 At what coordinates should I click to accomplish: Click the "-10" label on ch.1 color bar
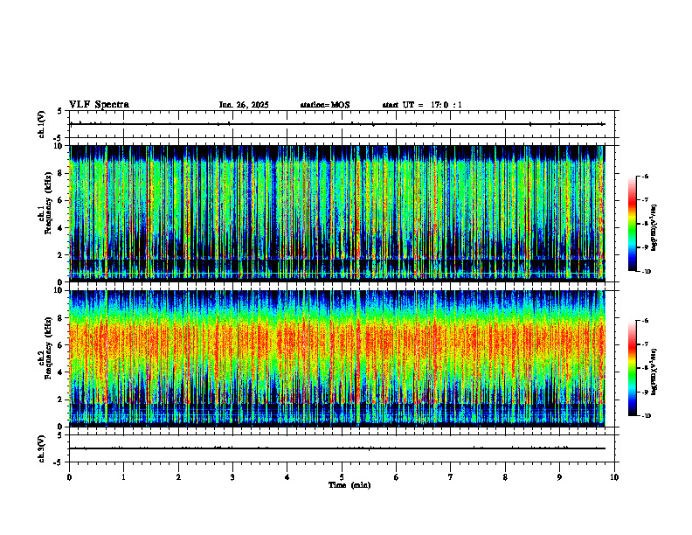[646, 272]
